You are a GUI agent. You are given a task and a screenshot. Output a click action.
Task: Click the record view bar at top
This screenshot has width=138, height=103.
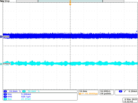click(70, 1)
